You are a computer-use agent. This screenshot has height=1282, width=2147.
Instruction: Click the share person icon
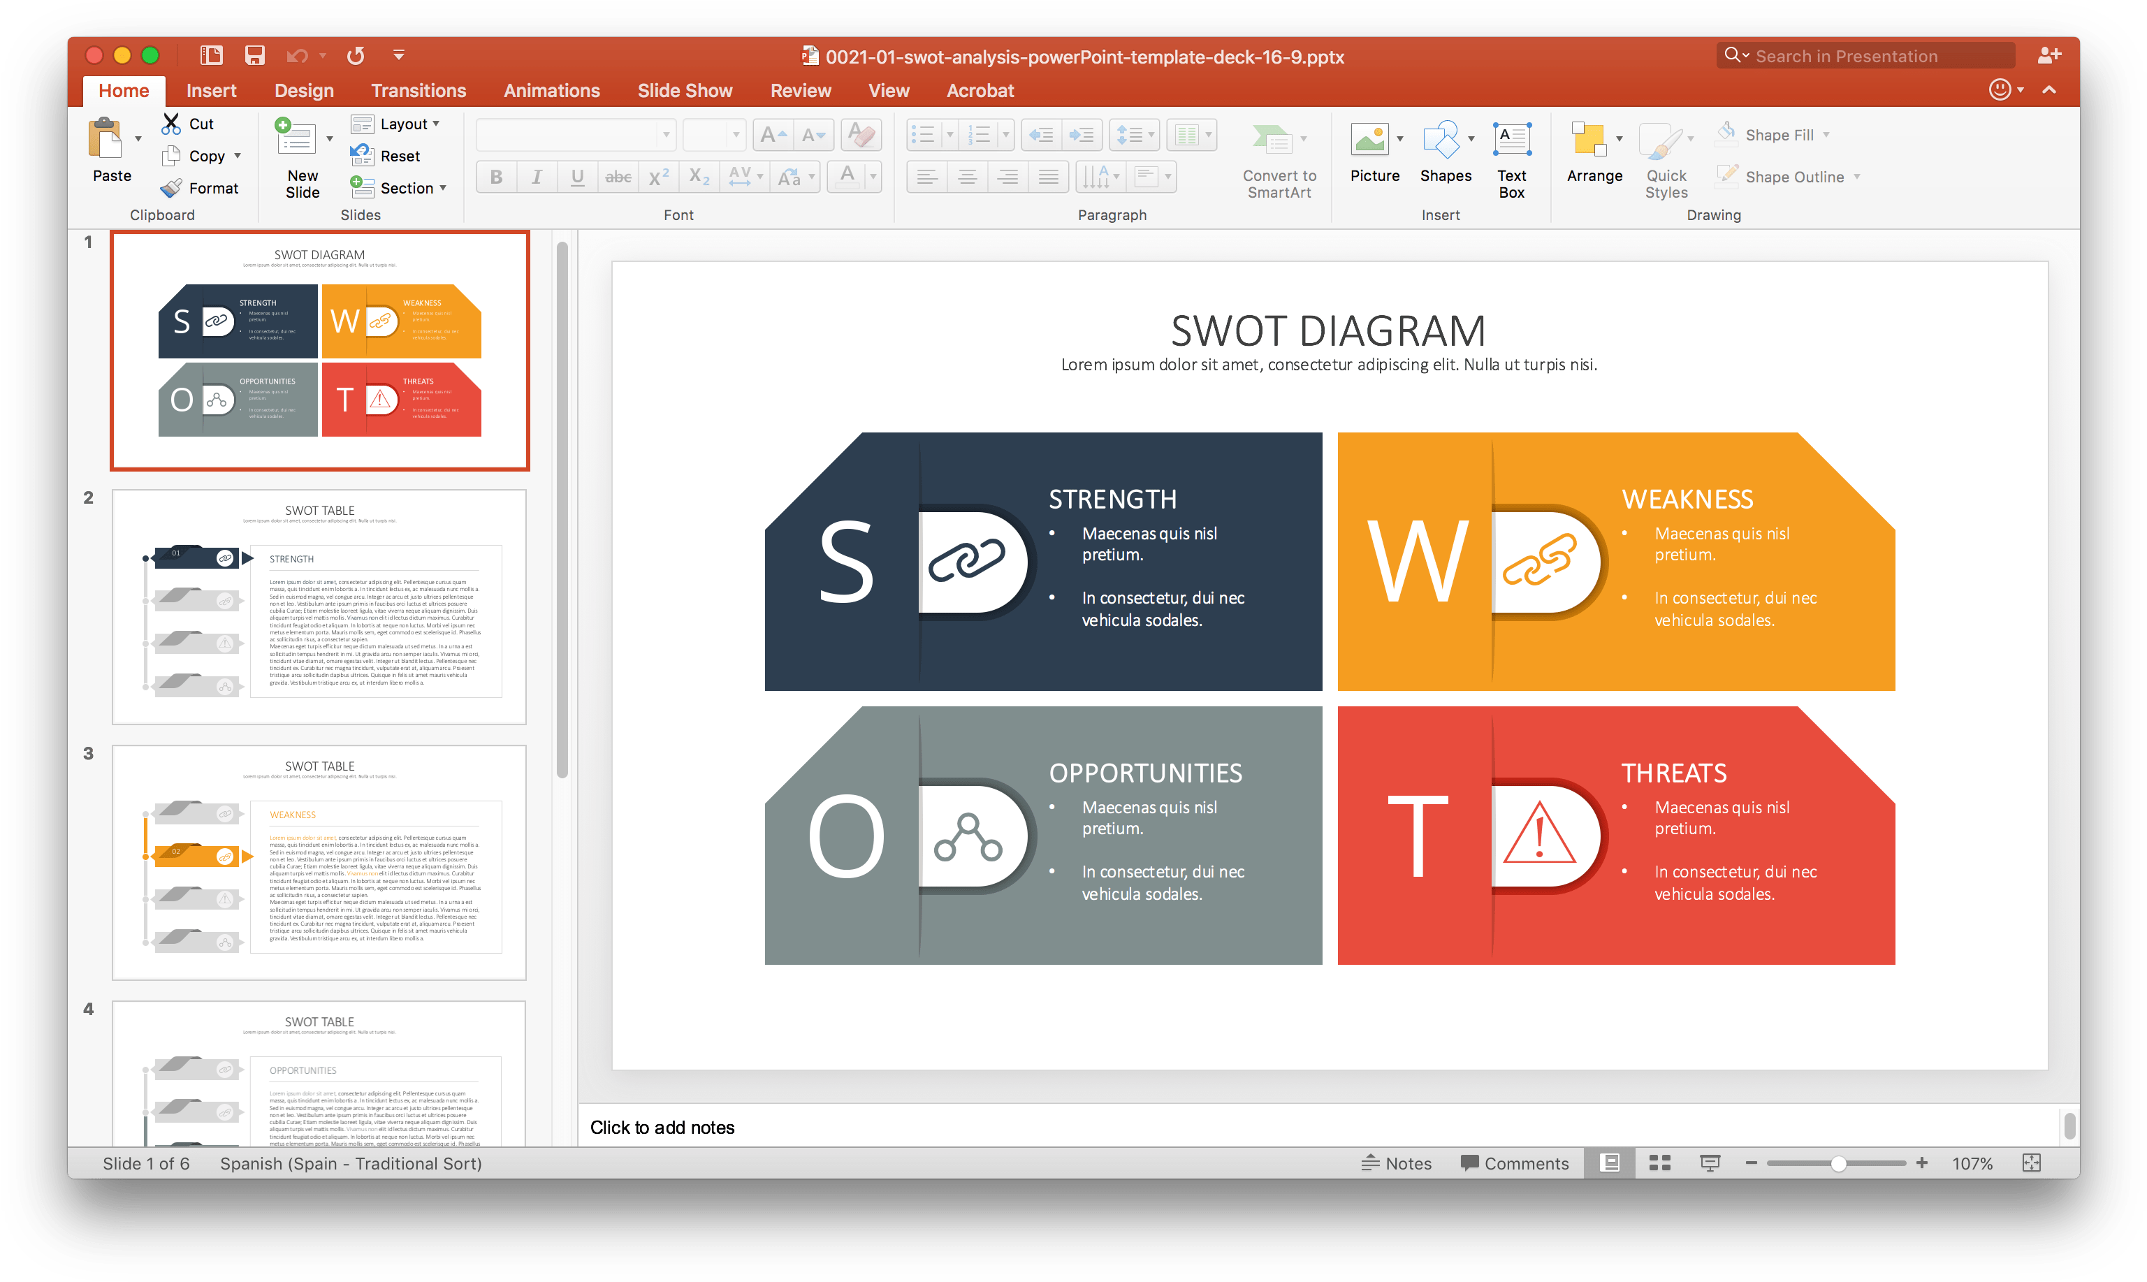pyautogui.click(x=2048, y=55)
